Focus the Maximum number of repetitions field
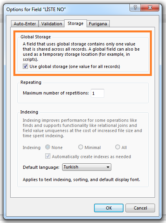Screen dimensions: 166x223 pyautogui.click(x=98, y=93)
